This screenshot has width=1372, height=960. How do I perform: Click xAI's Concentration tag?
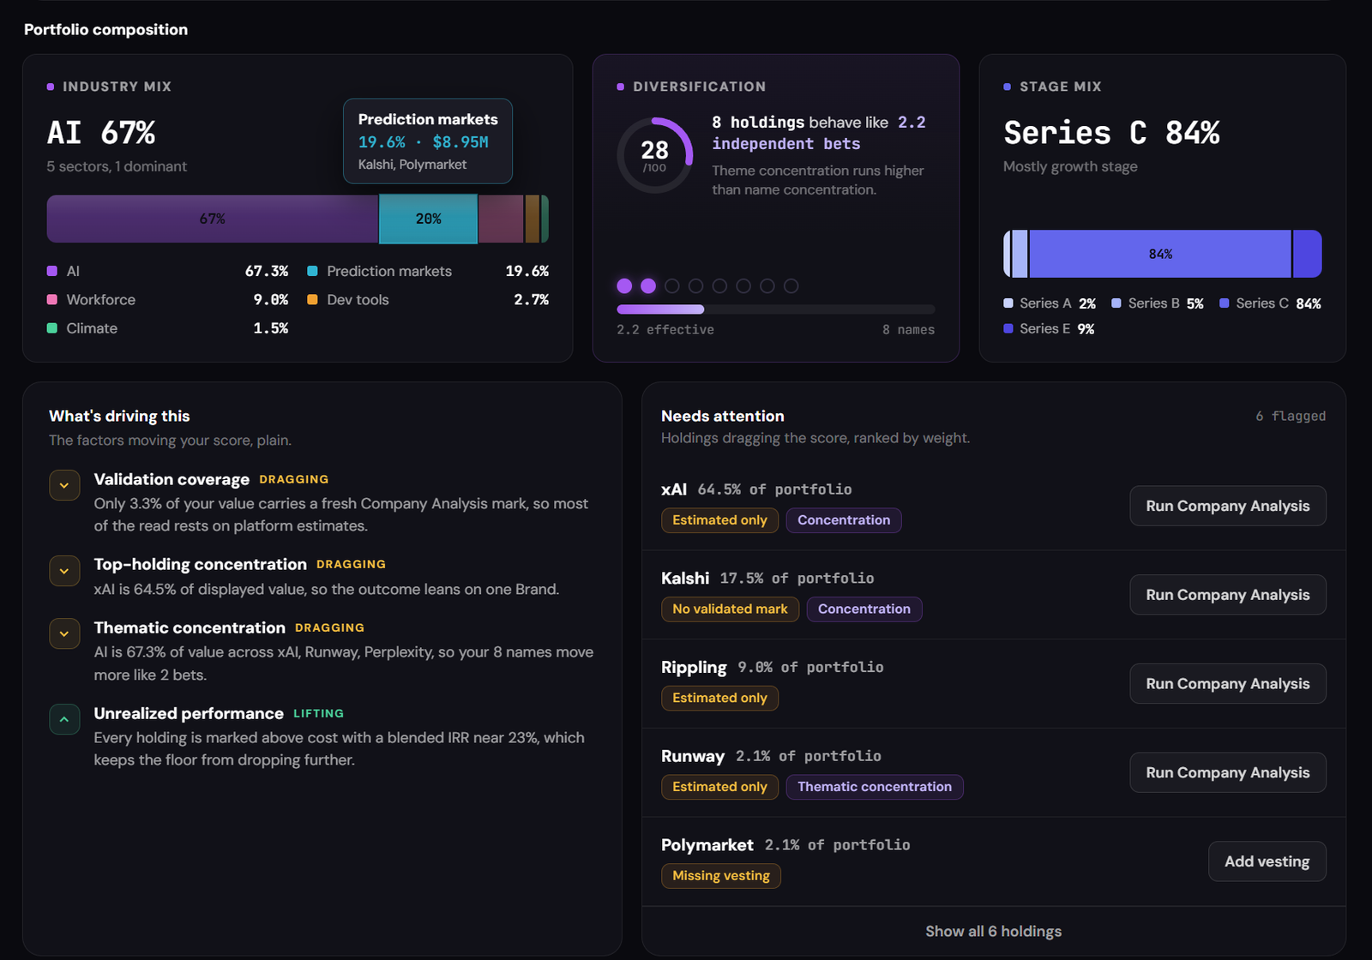[844, 520]
